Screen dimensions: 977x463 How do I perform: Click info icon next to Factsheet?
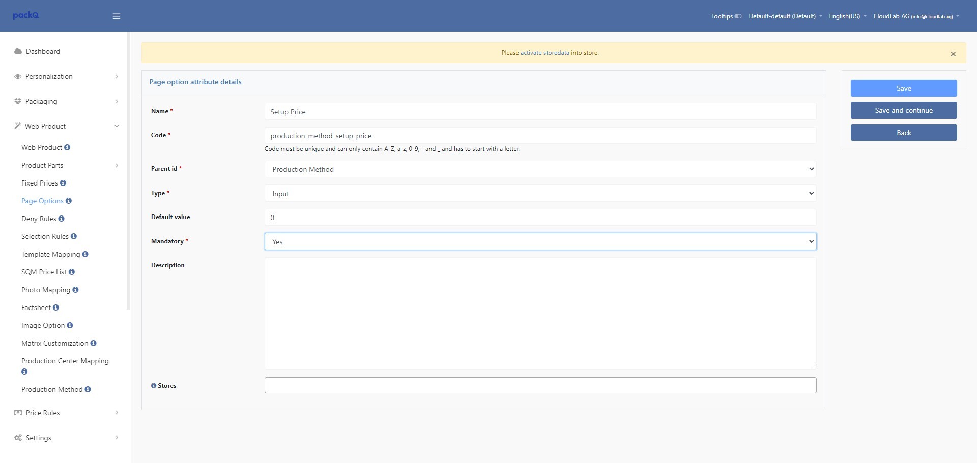(x=56, y=307)
